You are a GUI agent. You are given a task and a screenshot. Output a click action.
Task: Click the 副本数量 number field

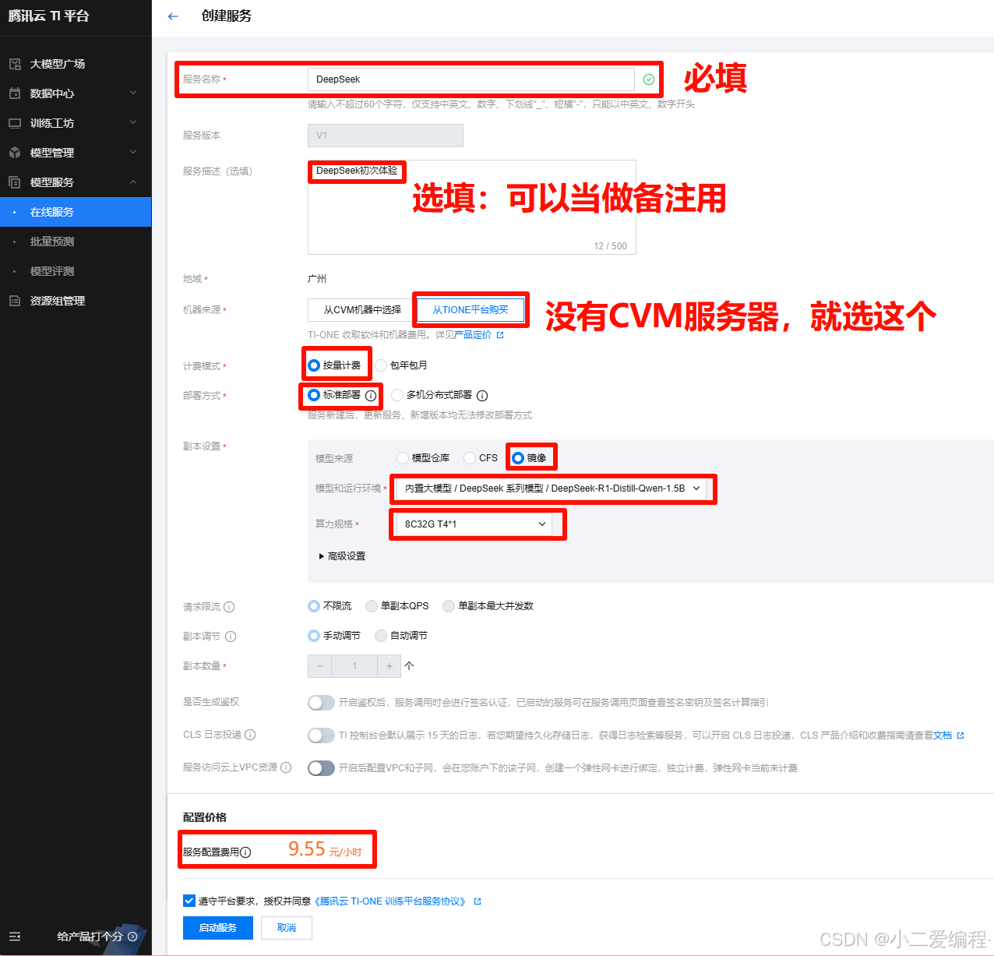pos(354,666)
